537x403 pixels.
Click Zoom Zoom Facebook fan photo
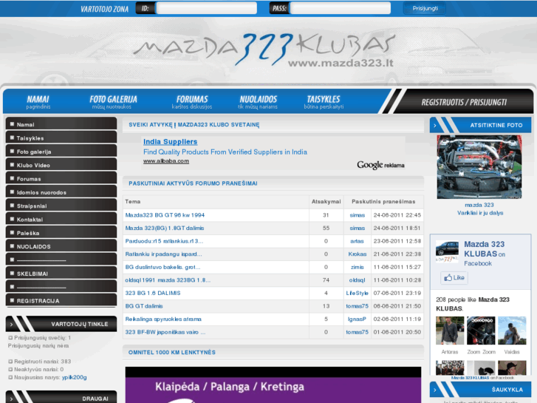[x=481, y=331]
